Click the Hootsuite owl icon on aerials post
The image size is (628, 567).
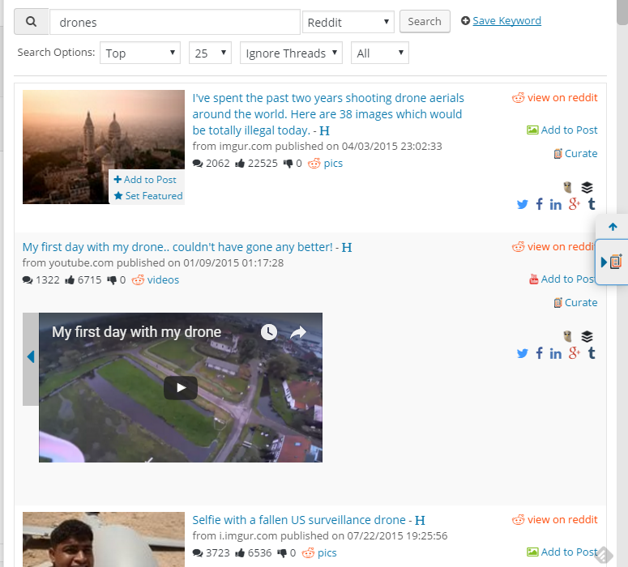567,187
